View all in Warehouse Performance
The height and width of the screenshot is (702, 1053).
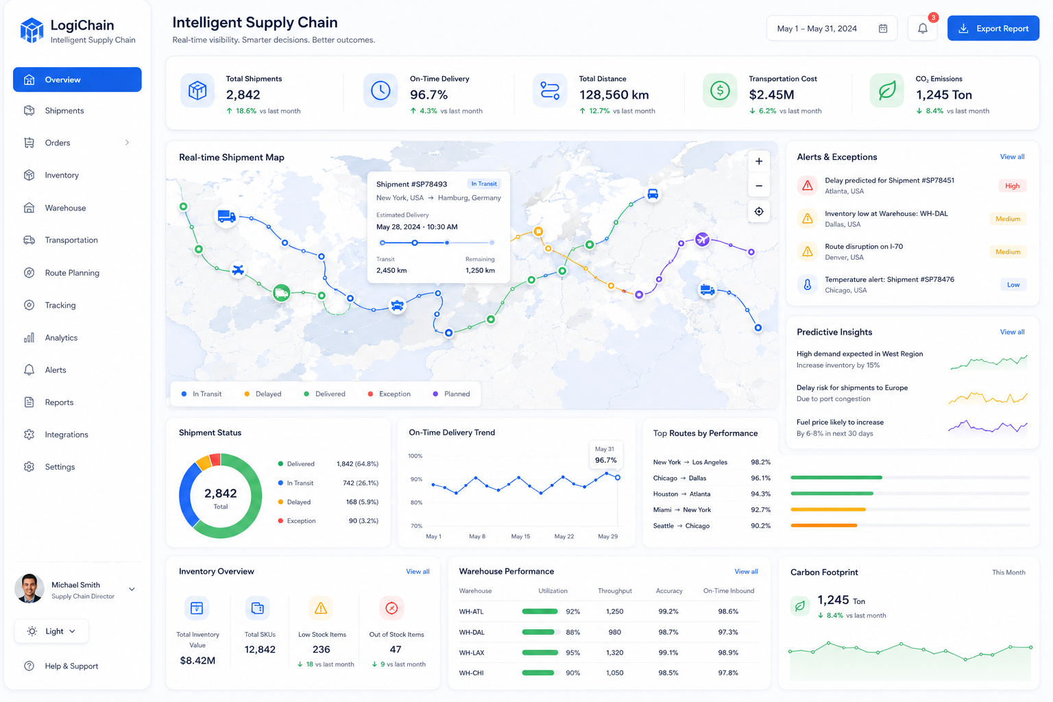[x=746, y=572]
